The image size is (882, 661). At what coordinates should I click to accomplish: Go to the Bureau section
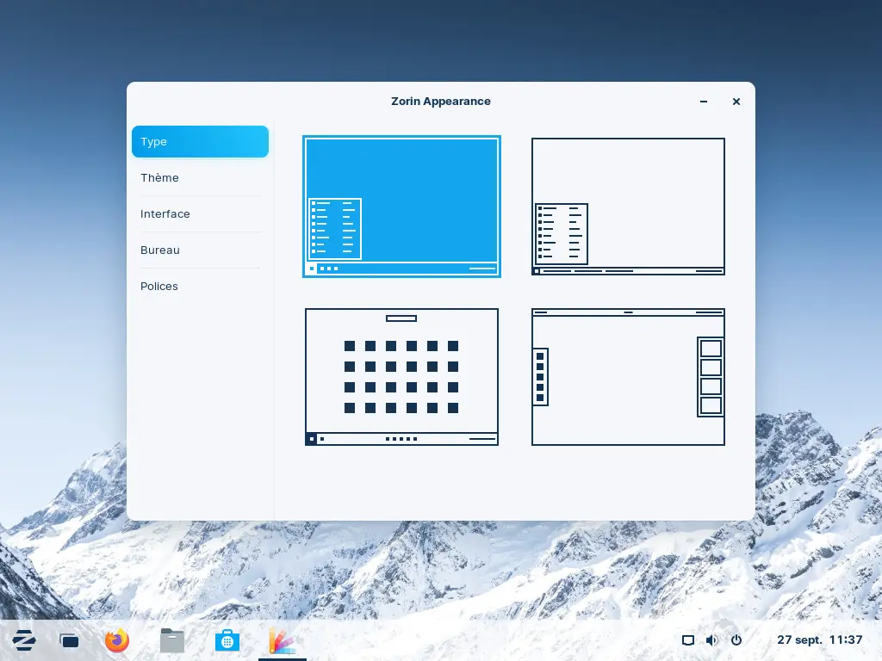coord(200,250)
